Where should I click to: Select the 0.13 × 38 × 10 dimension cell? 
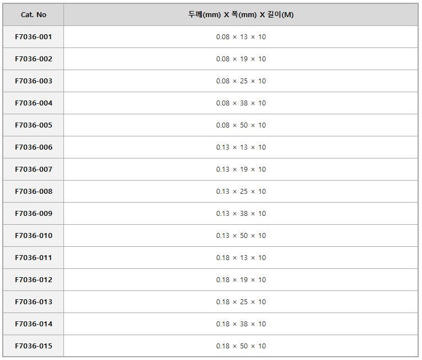241,214
